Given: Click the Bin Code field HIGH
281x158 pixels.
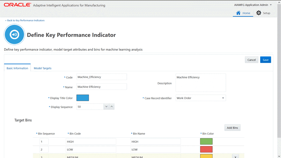Looking at the screenshot, I should pos(91,141).
